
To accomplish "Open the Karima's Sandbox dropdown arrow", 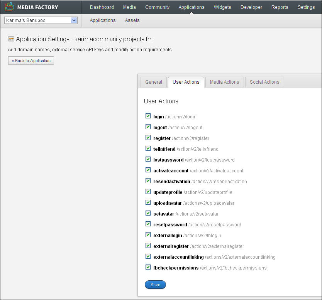I will 74,20.
